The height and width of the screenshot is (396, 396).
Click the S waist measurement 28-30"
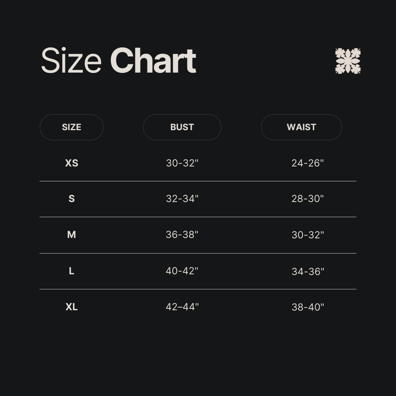[x=308, y=199]
